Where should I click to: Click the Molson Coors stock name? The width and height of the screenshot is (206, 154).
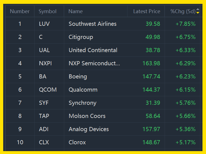[87, 116]
